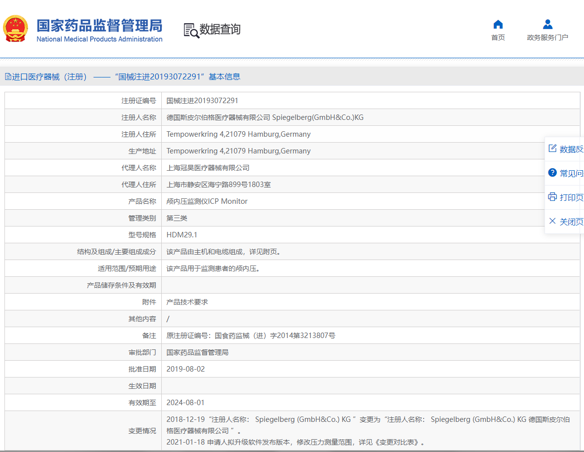Screen dimensions: 584x452
Task: Click the 原注册证编号 remark text
Action: coord(251,336)
